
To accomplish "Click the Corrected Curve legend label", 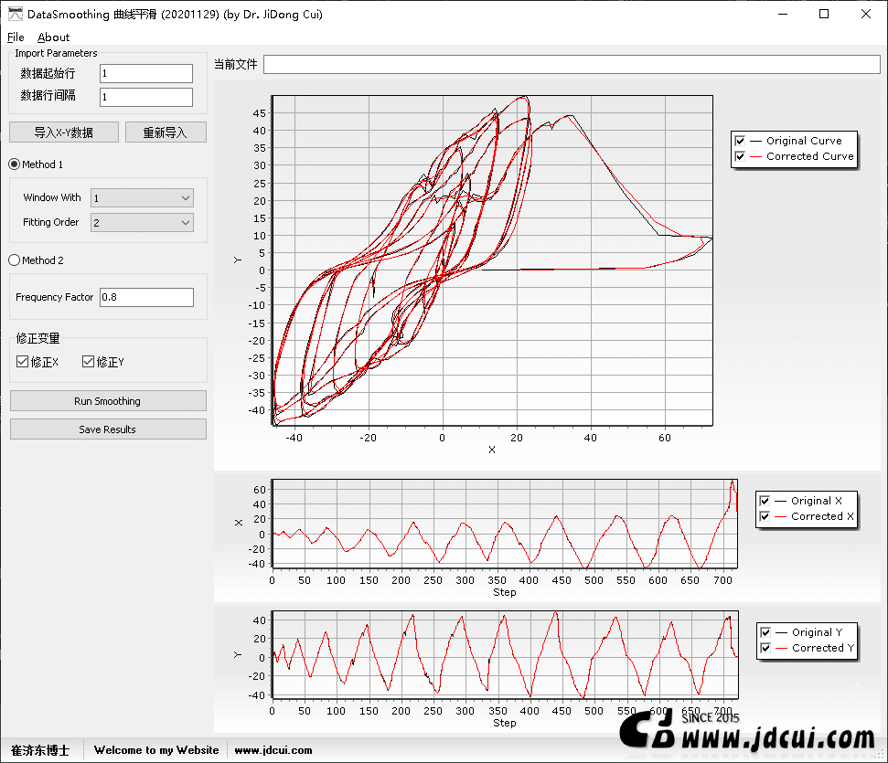I will coord(810,156).
